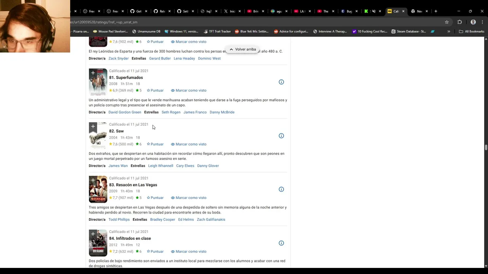The height and width of the screenshot is (274, 488).
Task: Open TFT Trait Tracker bookmark
Action: point(217,32)
